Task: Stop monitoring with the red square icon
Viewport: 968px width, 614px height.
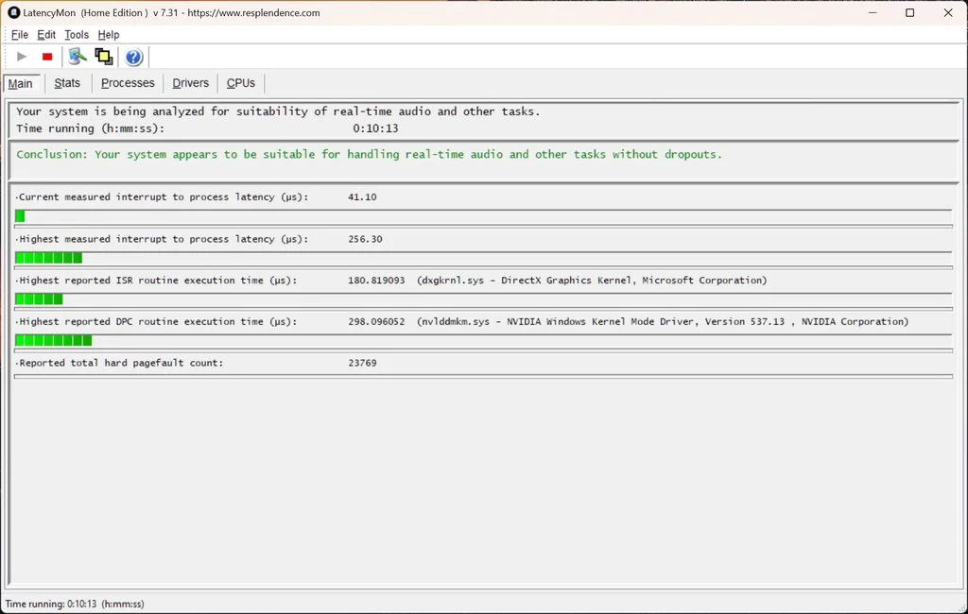Action: click(47, 57)
